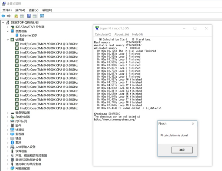Click the 人体学输入设备 HID icon
This screenshot has width=222, height=171.
tap(12, 147)
